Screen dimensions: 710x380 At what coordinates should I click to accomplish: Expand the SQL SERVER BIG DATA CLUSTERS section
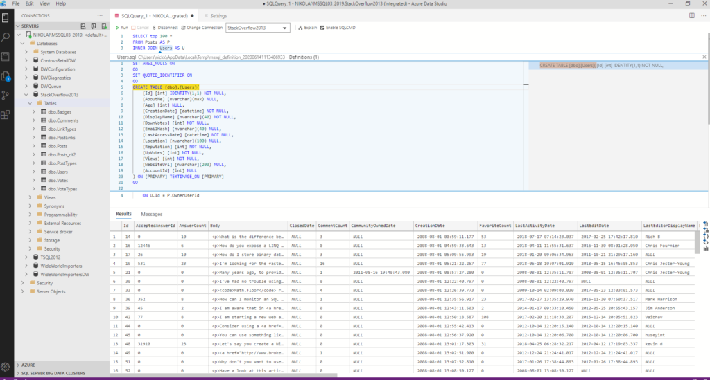pyautogui.click(x=62, y=373)
